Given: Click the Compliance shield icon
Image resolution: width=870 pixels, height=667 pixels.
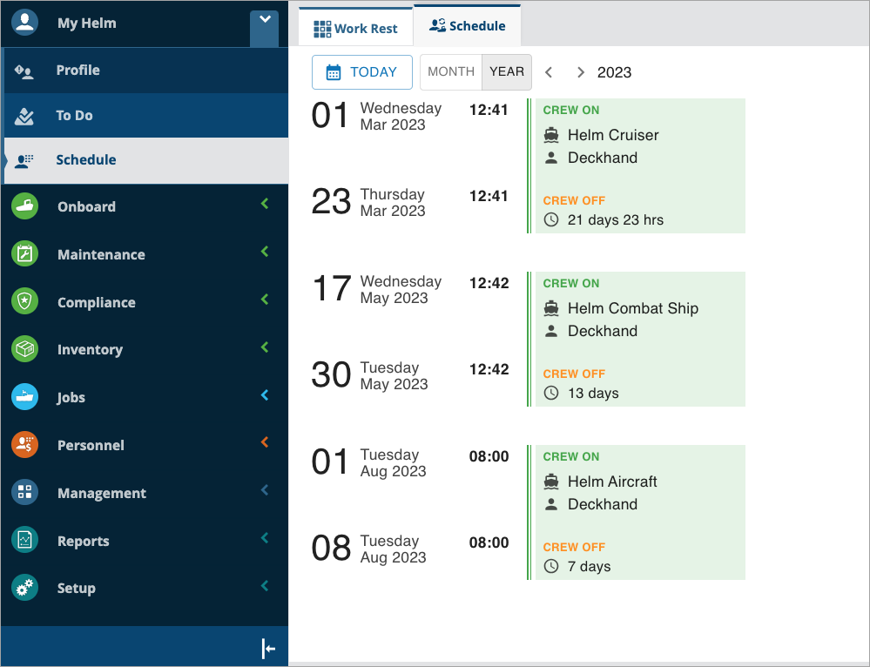Looking at the screenshot, I should point(25,302).
